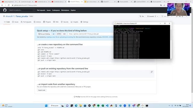Open Pull requests in the top navigation

[x=41, y=10]
